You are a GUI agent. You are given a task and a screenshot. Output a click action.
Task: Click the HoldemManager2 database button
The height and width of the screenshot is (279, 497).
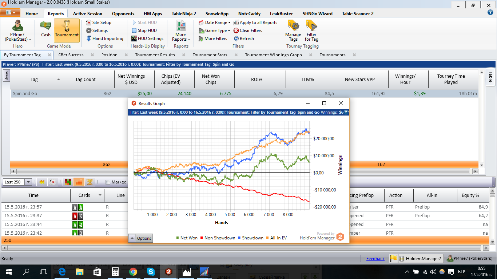(x=421, y=259)
